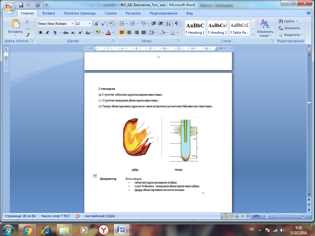Click the Sort A-Z icon
The width and height of the screenshot is (315, 236).
click(168, 24)
